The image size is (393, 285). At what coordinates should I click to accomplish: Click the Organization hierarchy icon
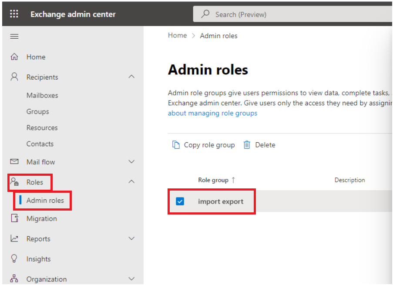pos(14,278)
